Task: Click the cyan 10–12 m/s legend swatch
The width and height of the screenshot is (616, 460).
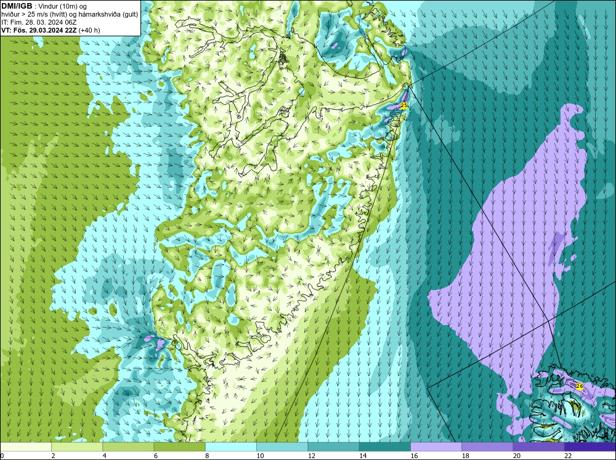Action: pyautogui.click(x=282, y=446)
